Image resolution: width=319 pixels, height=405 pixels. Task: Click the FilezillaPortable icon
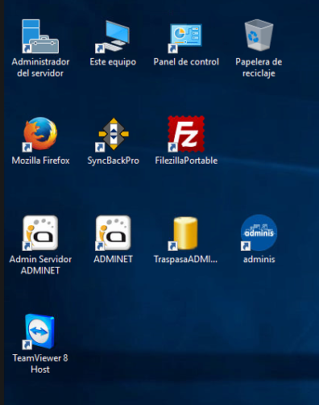point(186,134)
